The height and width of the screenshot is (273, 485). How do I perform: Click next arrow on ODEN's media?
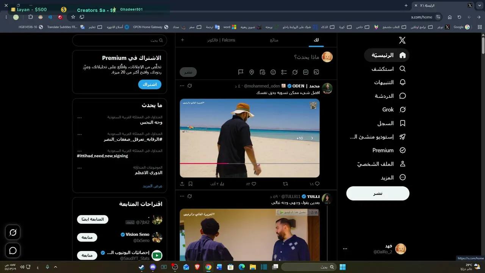pos(312,138)
